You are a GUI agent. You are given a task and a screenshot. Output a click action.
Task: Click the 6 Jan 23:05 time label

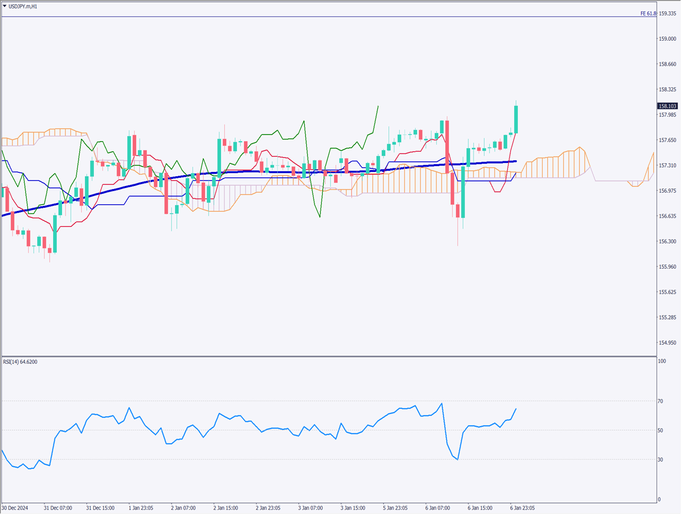point(523,508)
